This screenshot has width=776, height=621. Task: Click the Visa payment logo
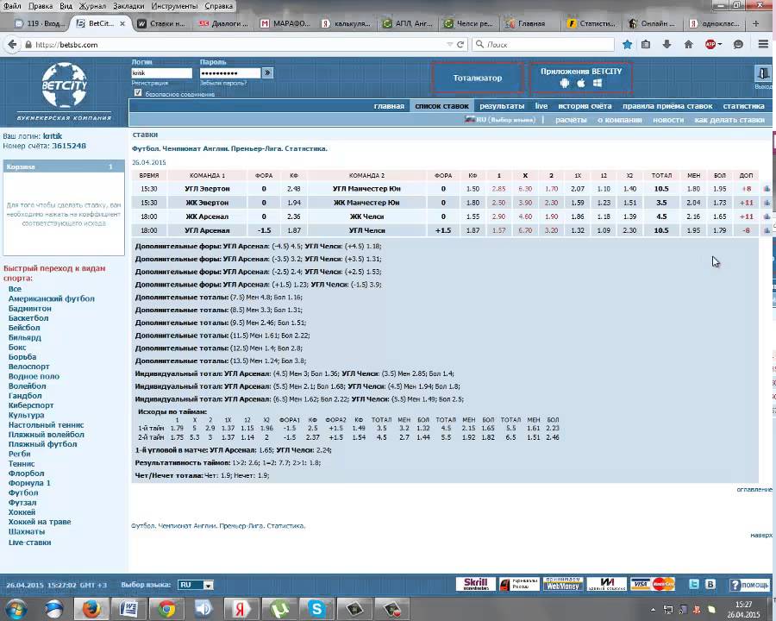tap(641, 585)
